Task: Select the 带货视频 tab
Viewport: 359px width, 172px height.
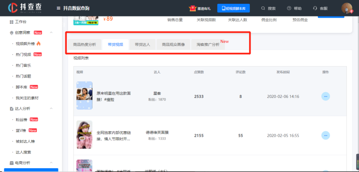Action: pos(115,45)
